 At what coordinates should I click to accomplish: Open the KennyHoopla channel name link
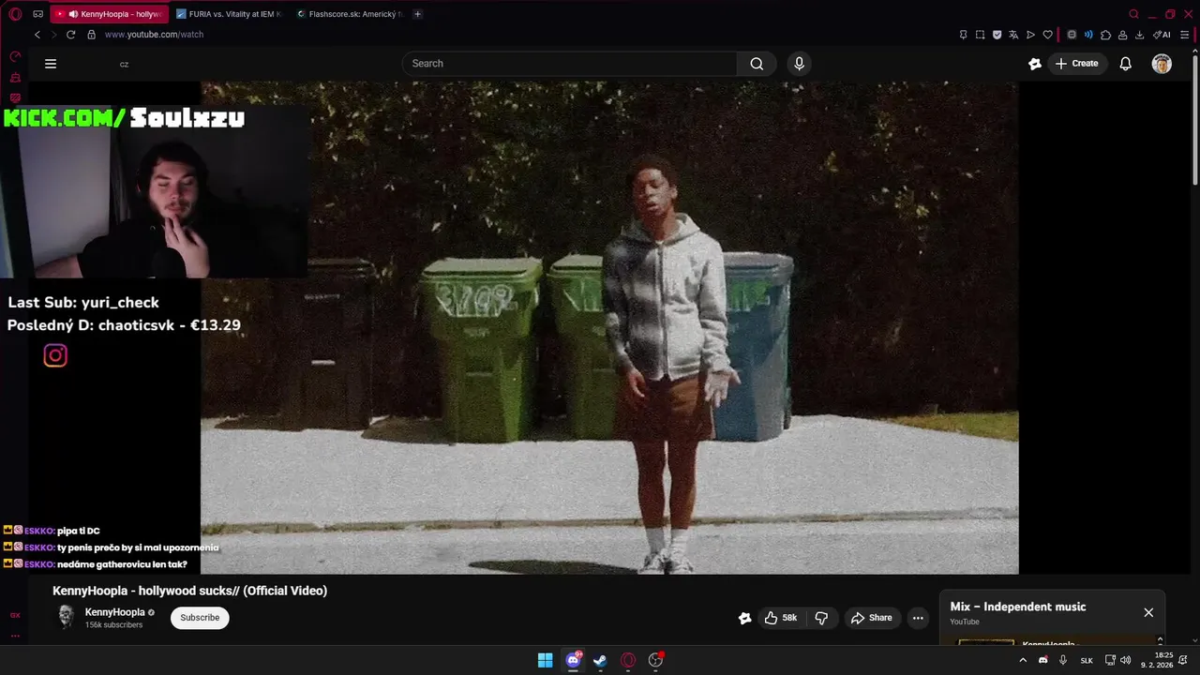pyautogui.click(x=115, y=612)
